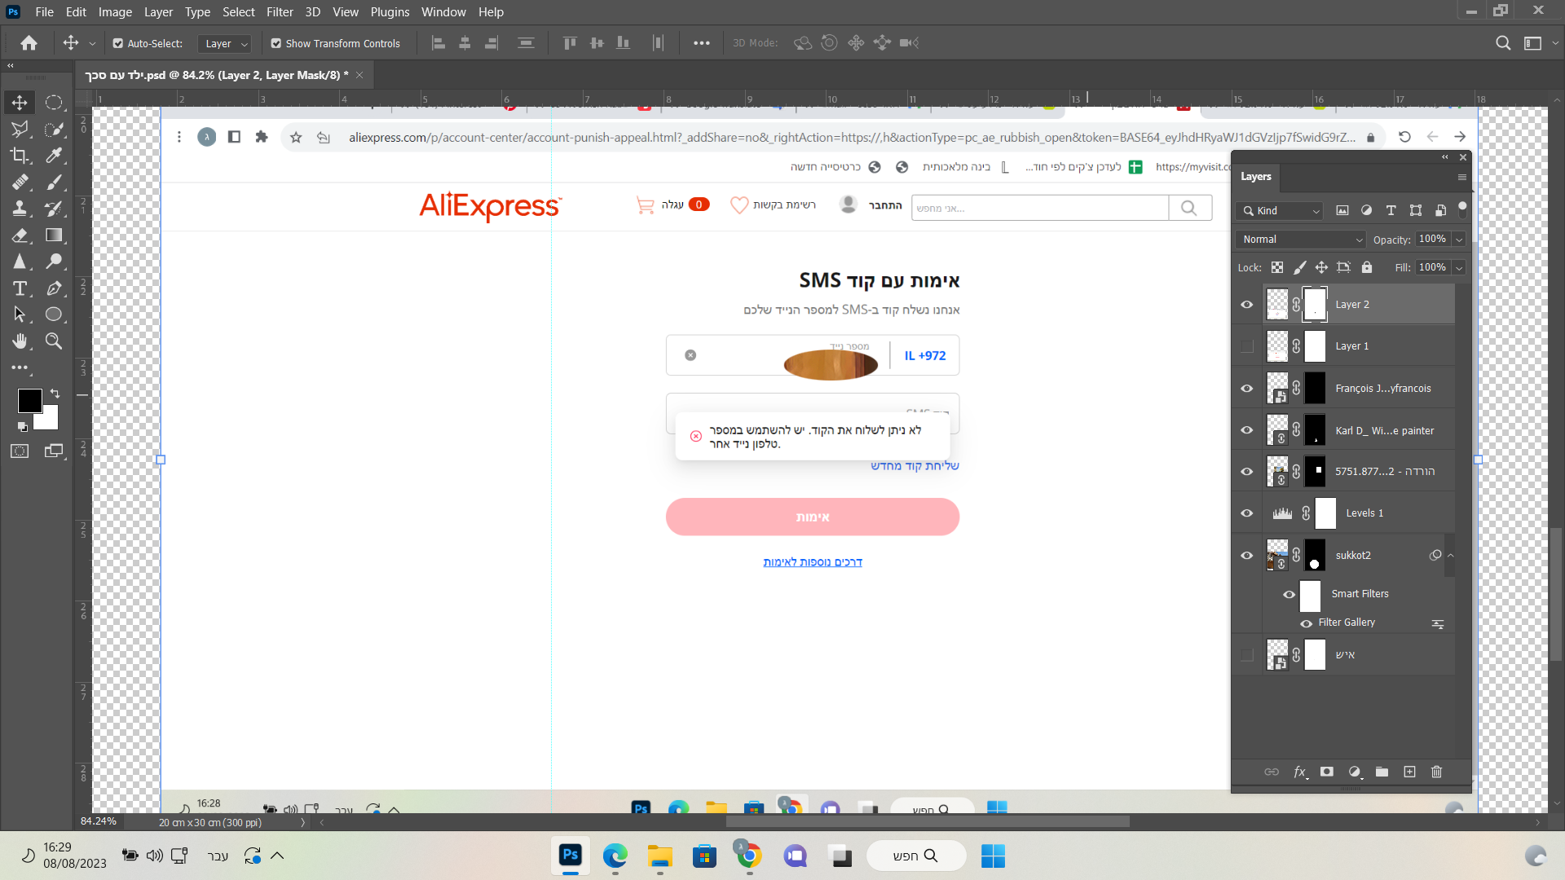Select the Horizontal Type tool
Image resolution: width=1565 pixels, height=880 pixels.
coord(20,288)
